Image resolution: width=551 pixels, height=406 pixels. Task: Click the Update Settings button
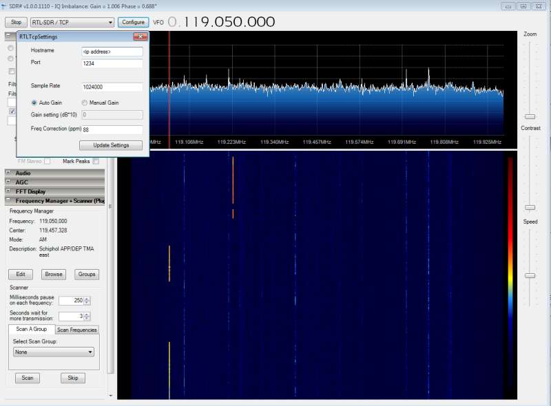(x=111, y=145)
